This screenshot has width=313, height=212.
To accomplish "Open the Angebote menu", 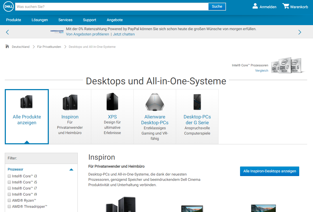I will tap(115, 20).
